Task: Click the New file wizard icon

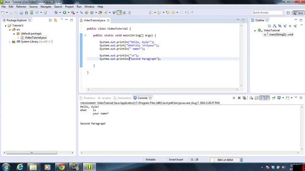Action: (3, 13)
